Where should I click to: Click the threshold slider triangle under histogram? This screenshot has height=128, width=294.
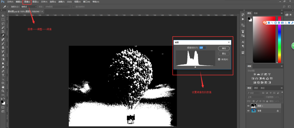(195, 67)
